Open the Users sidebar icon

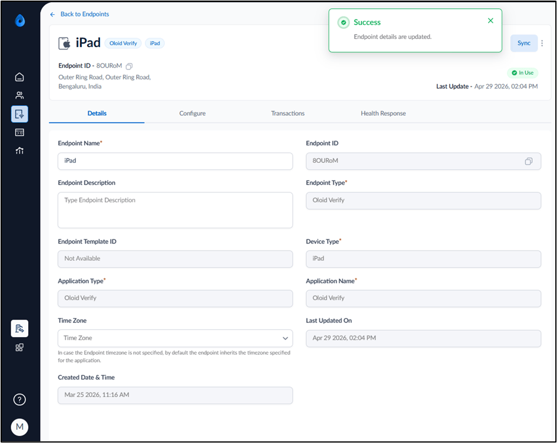tap(19, 95)
